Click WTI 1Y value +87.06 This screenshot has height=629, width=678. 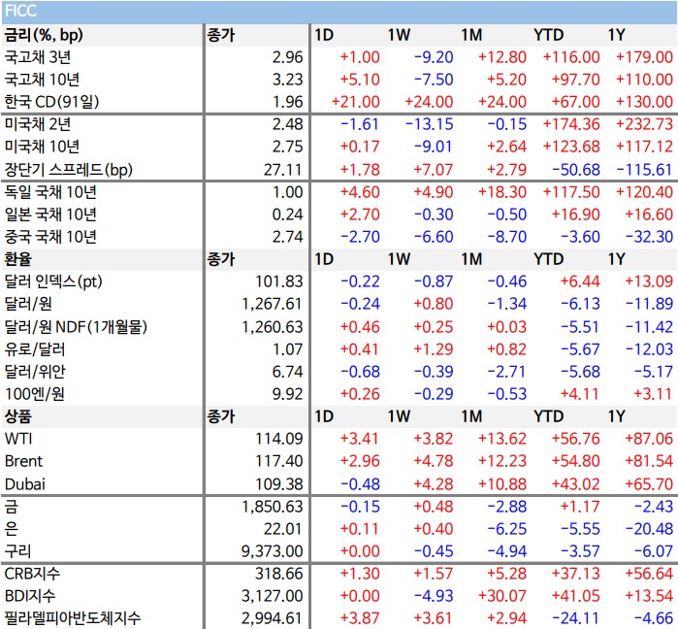click(x=649, y=439)
